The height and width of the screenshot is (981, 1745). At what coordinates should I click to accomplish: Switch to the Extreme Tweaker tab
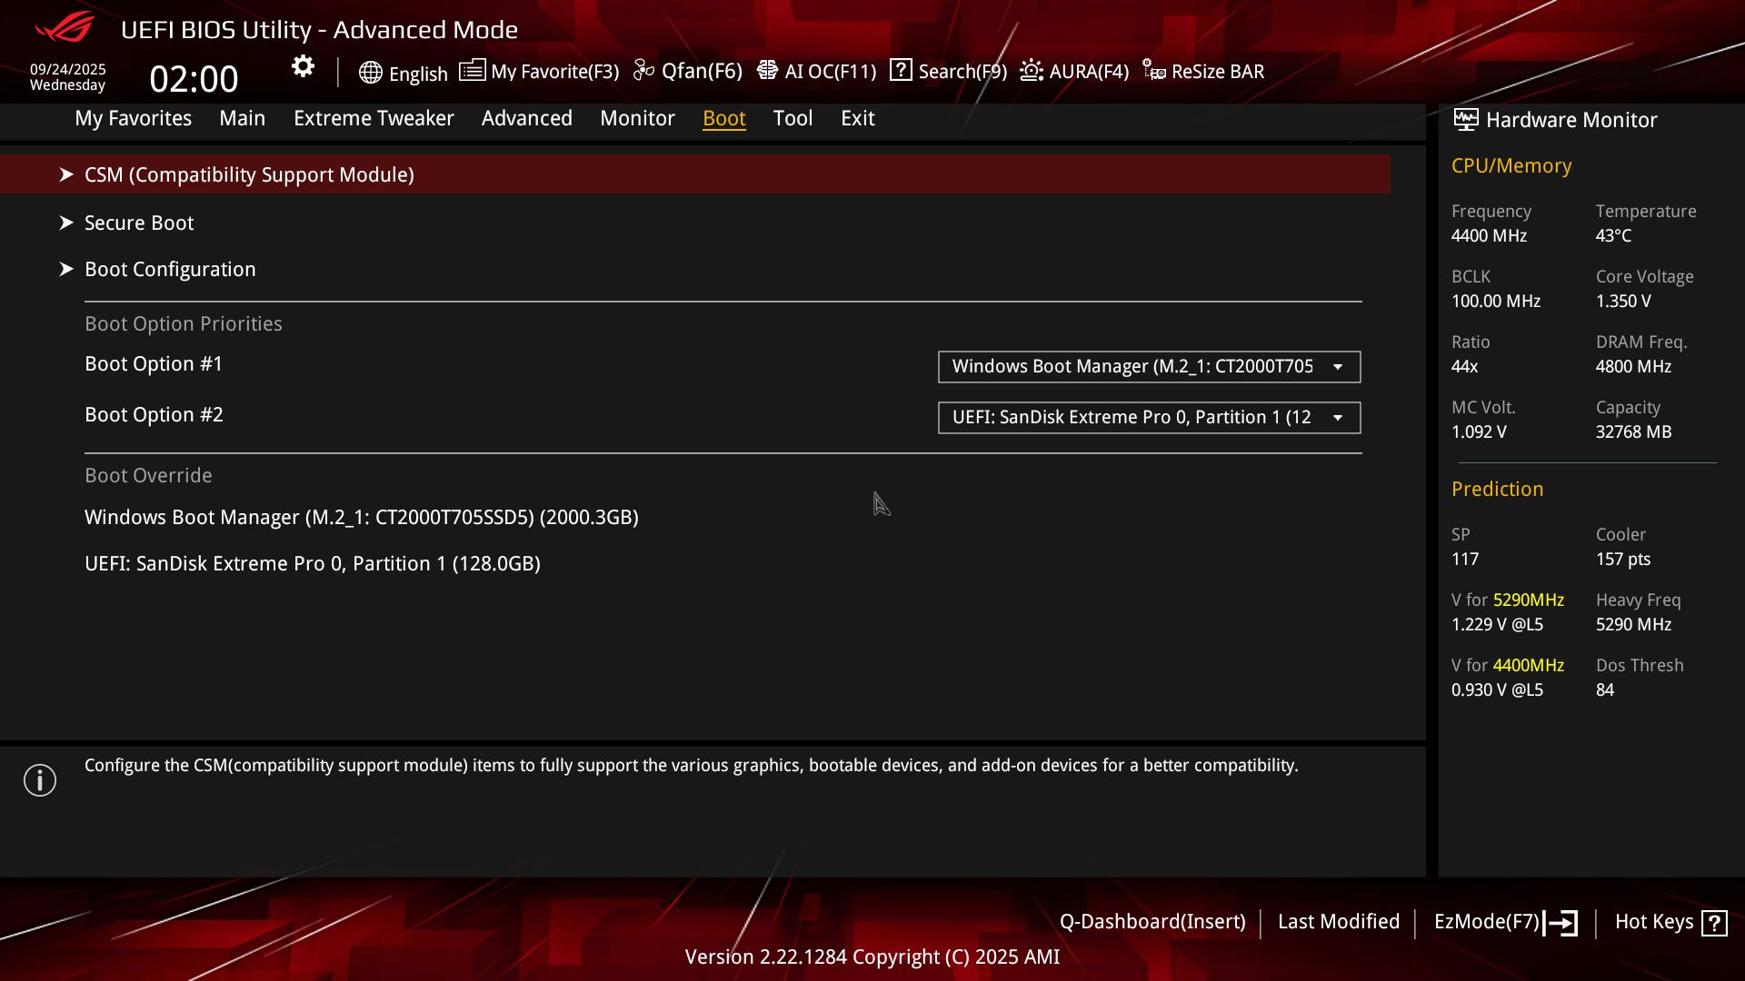(x=374, y=118)
